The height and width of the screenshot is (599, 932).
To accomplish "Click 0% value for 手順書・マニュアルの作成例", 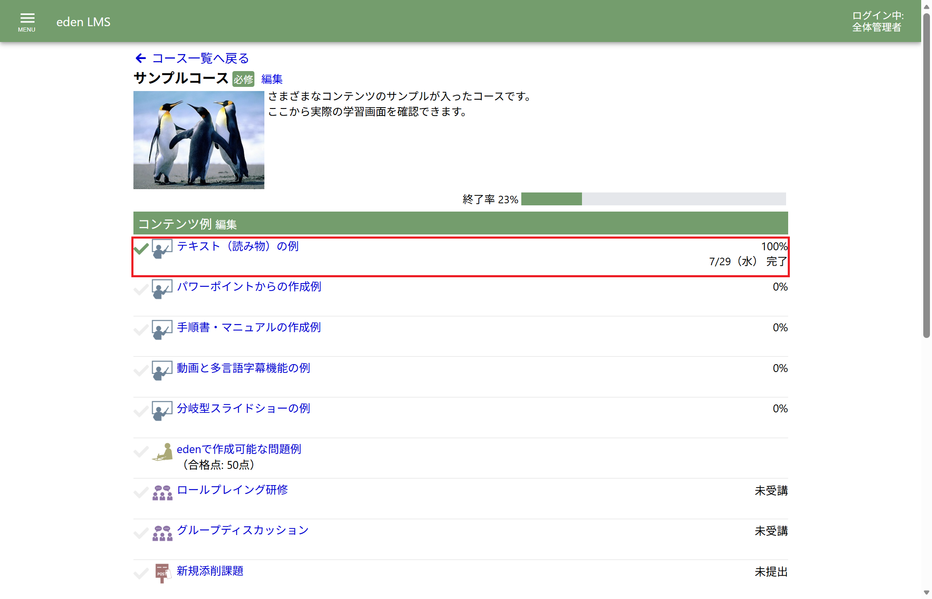I will coord(780,328).
